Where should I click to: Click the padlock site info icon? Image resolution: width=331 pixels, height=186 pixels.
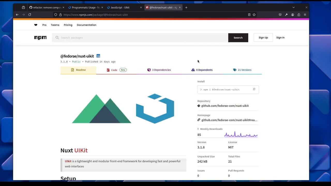[61, 15]
